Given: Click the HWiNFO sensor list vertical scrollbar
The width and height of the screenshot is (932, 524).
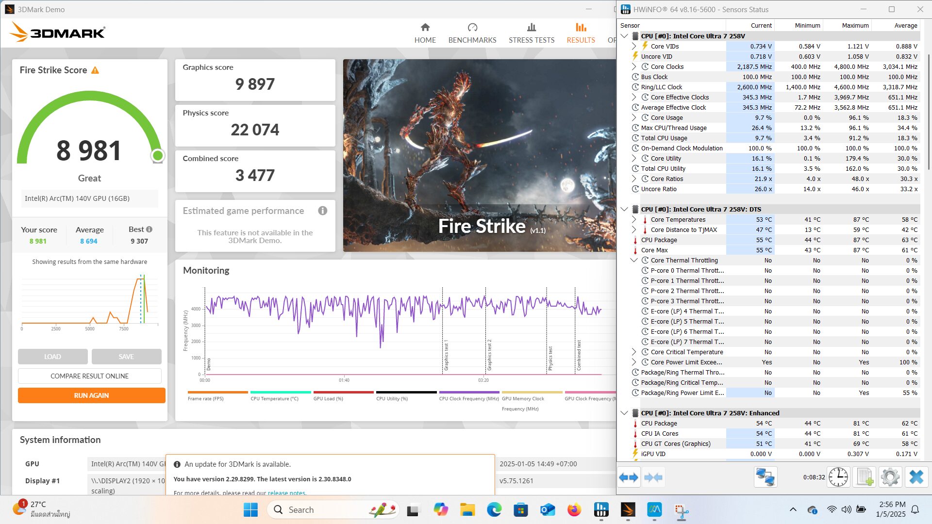Looking at the screenshot, I should [928, 112].
